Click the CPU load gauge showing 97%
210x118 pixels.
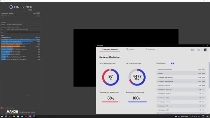111,77
